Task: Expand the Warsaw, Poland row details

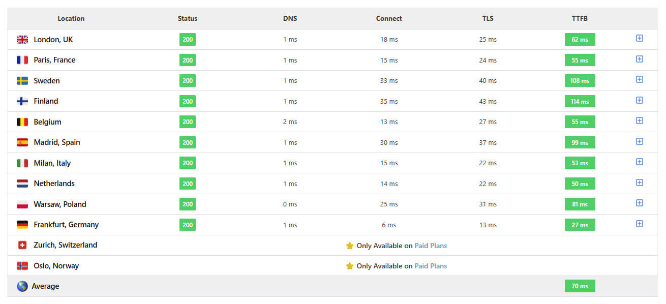Action: pyautogui.click(x=640, y=203)
